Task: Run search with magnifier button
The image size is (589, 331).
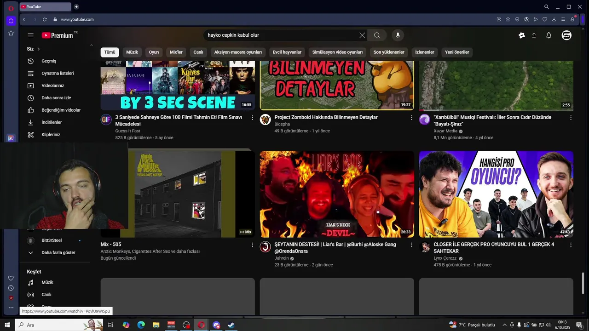Action: [x=377, y=35]
